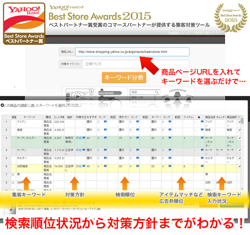This screenshot has height=235, width=250.
Task: Tick the checkbox in row 8 北欧
Action: pos(13,183)
